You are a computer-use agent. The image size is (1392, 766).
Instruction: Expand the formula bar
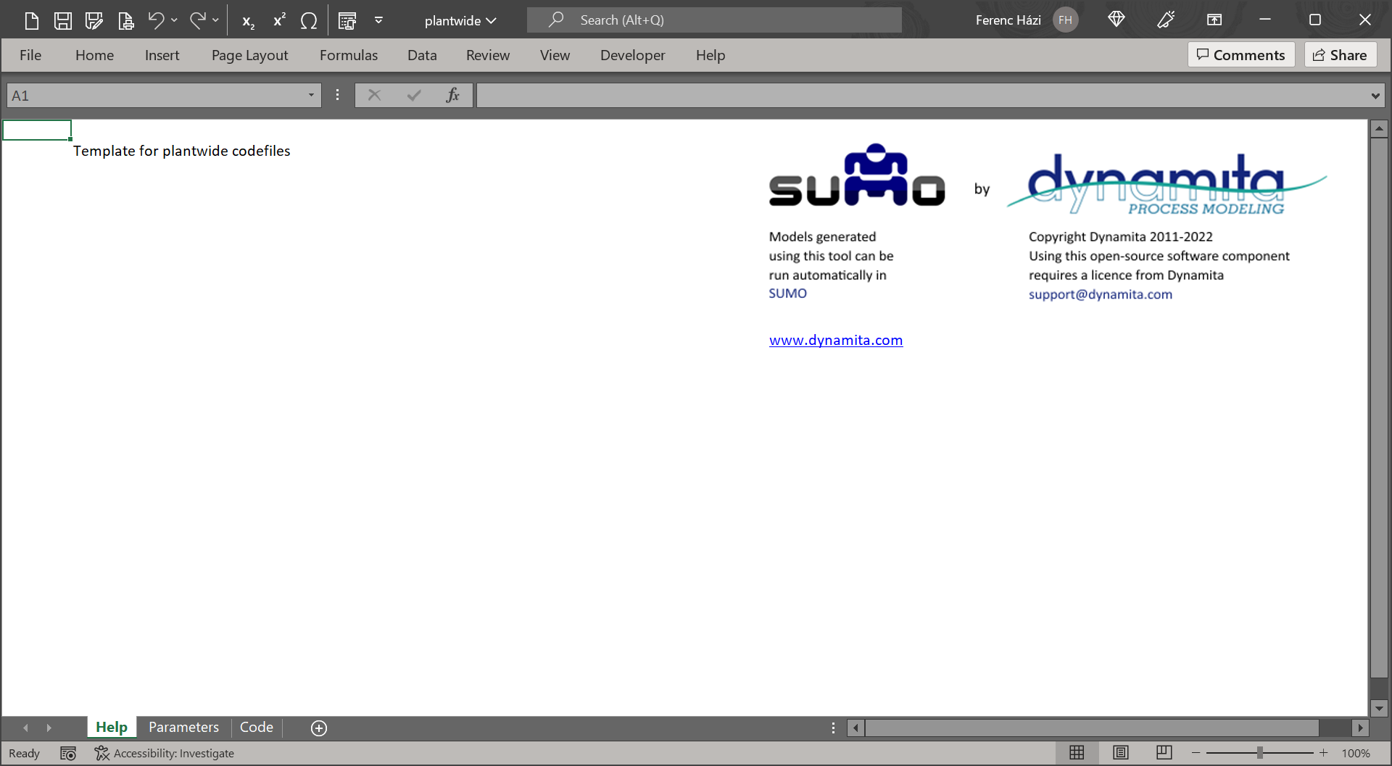tap(1375, 96)
